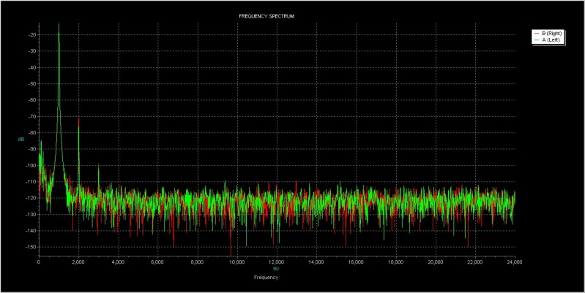Screen dimensions: 585x293
Task: Click the A (Left) legend entry
Action: click(x=547, y=40)
